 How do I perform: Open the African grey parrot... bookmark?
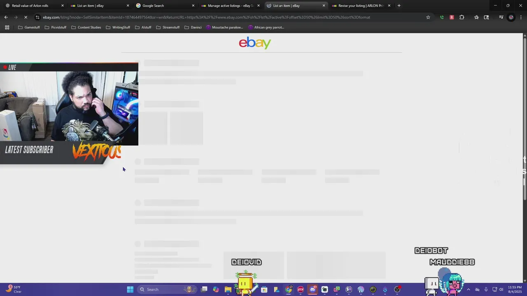pos(266,27)
